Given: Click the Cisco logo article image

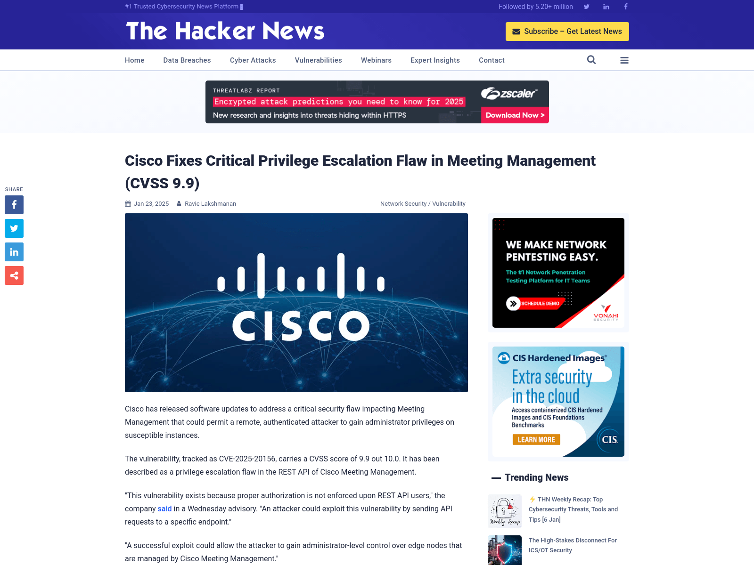Looking at the screenshot, I should pyautogui.click(x=296, y=303).
